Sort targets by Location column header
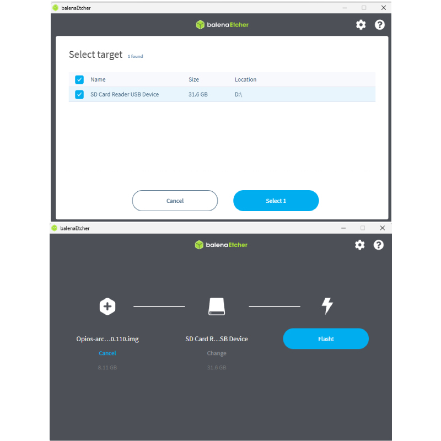Viewport: 441px width, 441px height. point(245,79)
